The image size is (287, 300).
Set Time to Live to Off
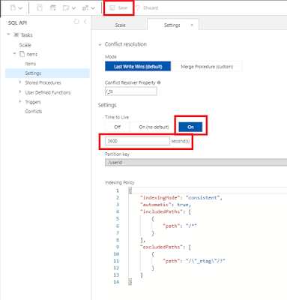click(x=117, y=127)
